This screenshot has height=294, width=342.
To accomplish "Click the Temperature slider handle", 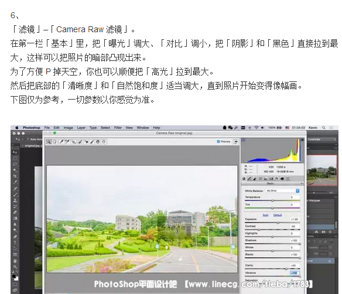I will 272,200.
